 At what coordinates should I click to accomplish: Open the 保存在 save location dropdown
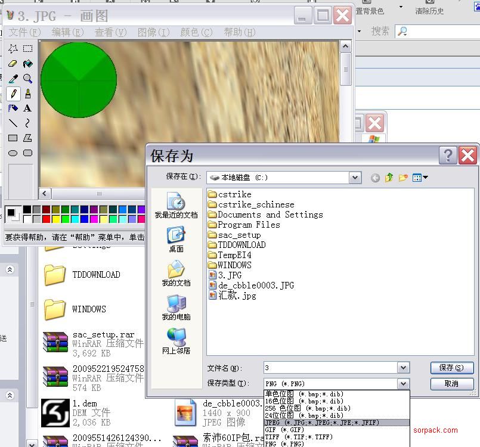click(357, 177)
